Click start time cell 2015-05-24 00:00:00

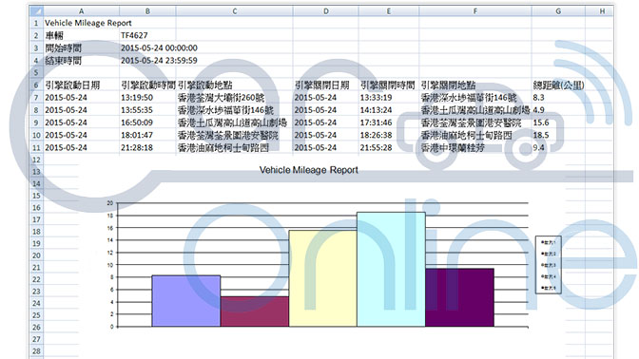tap(159, 48)
